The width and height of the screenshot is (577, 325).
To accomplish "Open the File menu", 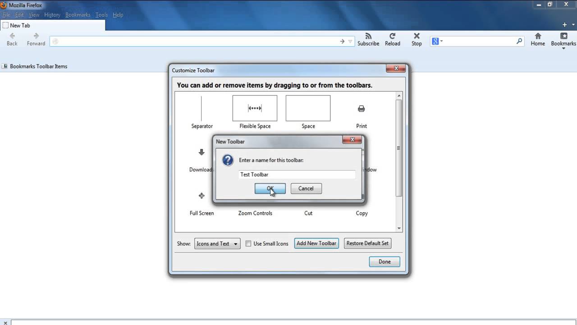I will 6,15.
